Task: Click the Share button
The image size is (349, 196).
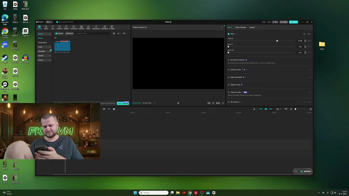Action: point(284,22)
